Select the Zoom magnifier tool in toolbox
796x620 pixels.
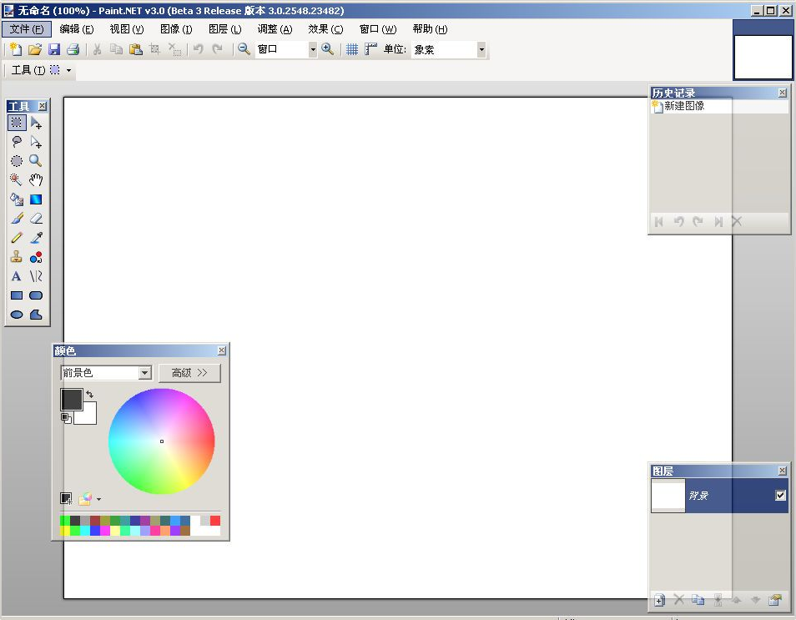[36, 161]
